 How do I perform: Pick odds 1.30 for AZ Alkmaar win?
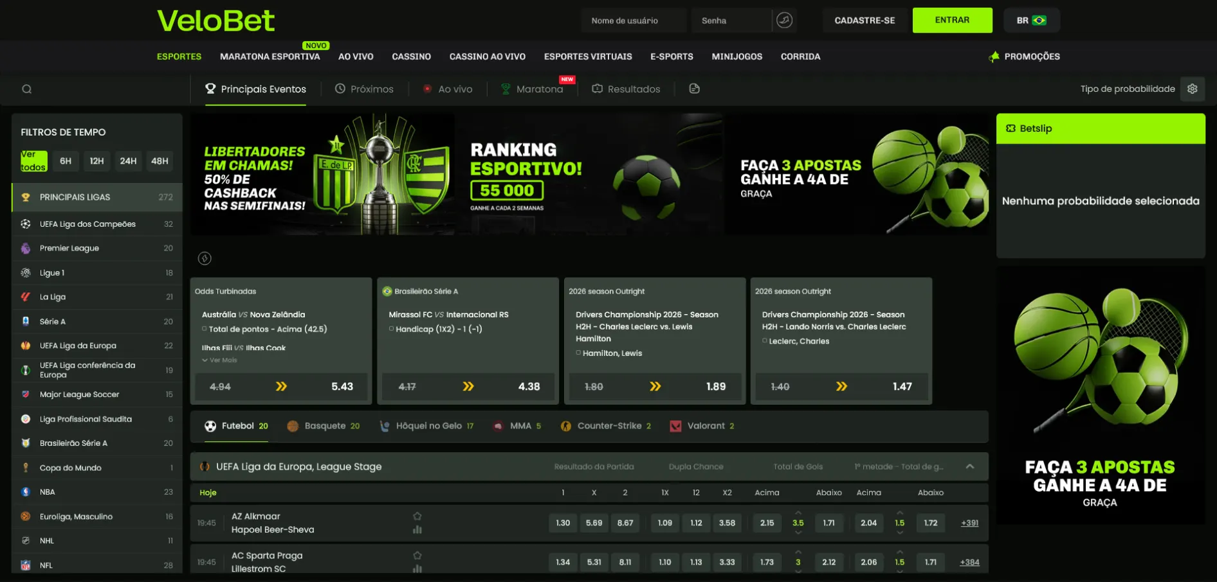[563, 523]
